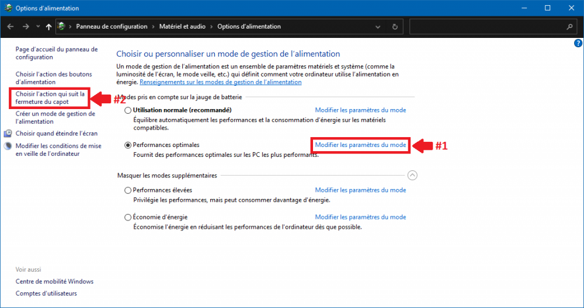Viewport: 584px width, 308px height.
Task: Focus the Control Panel search field
Action: [x=492, y=27]
